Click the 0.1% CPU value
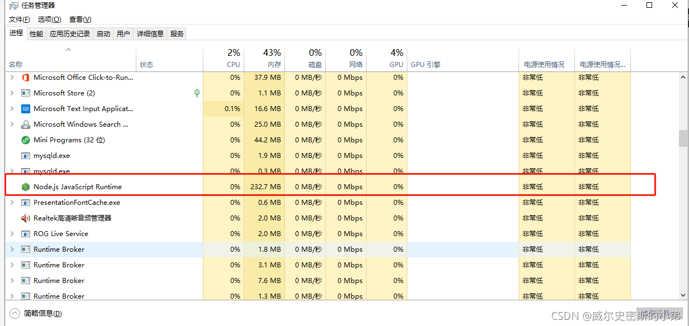Image resolution: width=689 pixels, height=326 pixels. 232,108
